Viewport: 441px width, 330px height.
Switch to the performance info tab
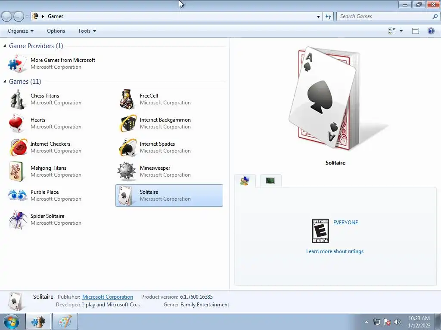click(270, 181)
